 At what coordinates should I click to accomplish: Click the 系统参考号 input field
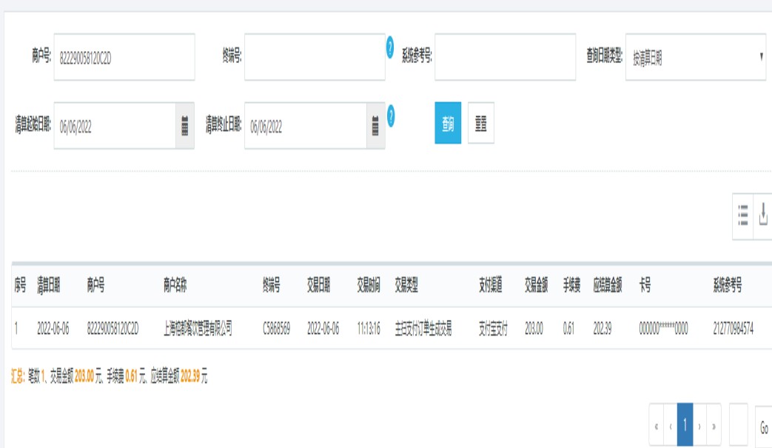coord(505,57)
